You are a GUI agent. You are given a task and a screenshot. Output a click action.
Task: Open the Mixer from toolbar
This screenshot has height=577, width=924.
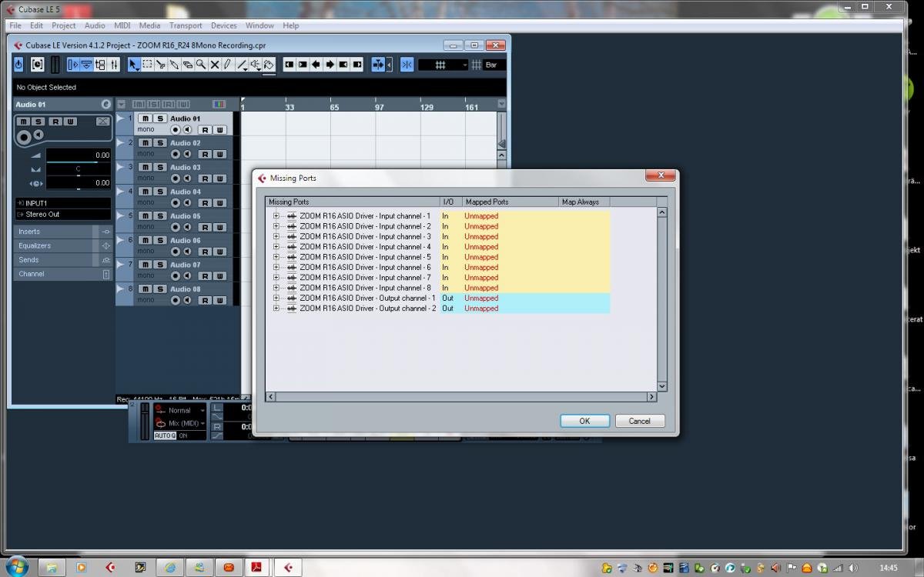pyautogui.click(x=114, y=65)
